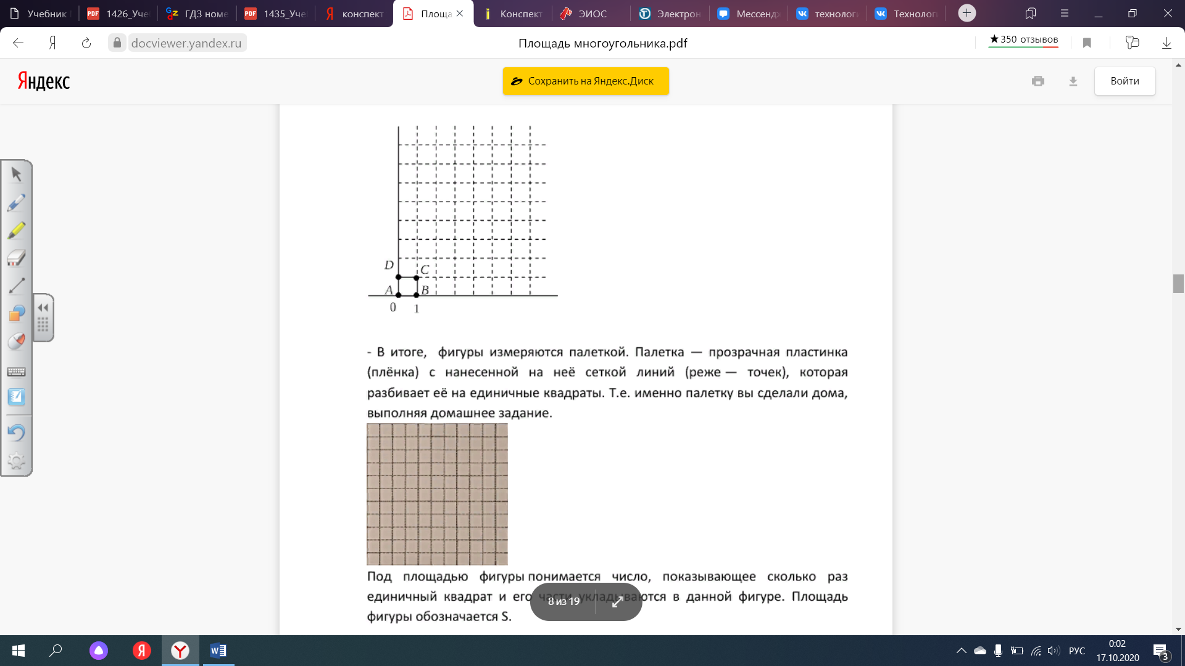Screen dimensions: 1185x666
Task: Switch to VK технолог tab
Action: point(827,14)
